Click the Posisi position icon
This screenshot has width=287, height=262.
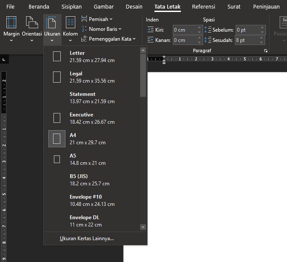(x=283, y=22)
